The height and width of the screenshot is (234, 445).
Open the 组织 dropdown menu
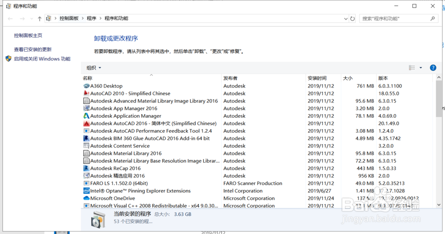point(93,67)
